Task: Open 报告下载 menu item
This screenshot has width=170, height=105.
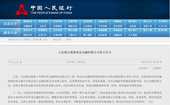Action: coord(148,30)
